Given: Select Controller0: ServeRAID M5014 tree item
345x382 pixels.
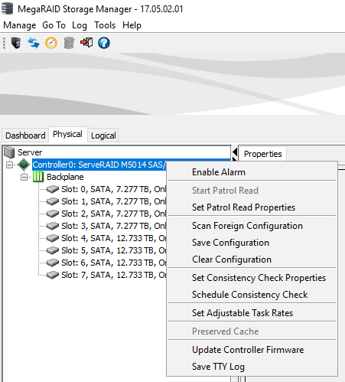Looking at the screenshot, I should tap(99, 165).
